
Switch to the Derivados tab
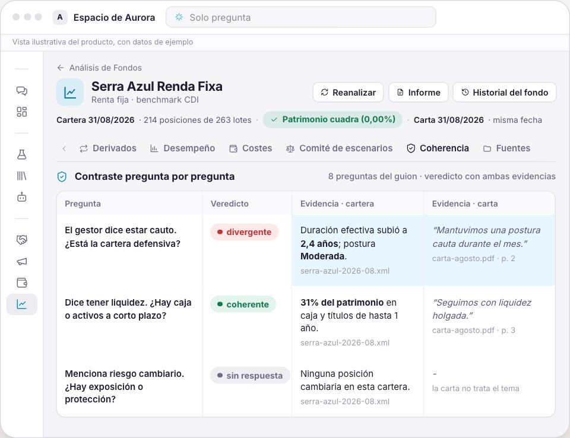pyautogui.click(x=108, y=148)
